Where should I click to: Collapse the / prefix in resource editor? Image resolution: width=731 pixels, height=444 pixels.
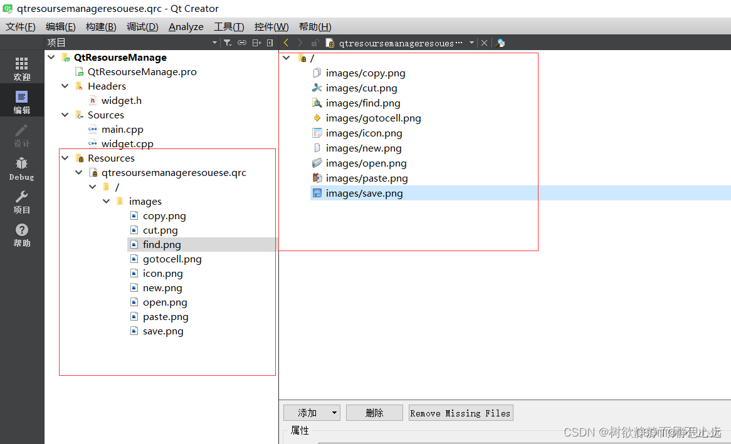click(x=287, y=58)
